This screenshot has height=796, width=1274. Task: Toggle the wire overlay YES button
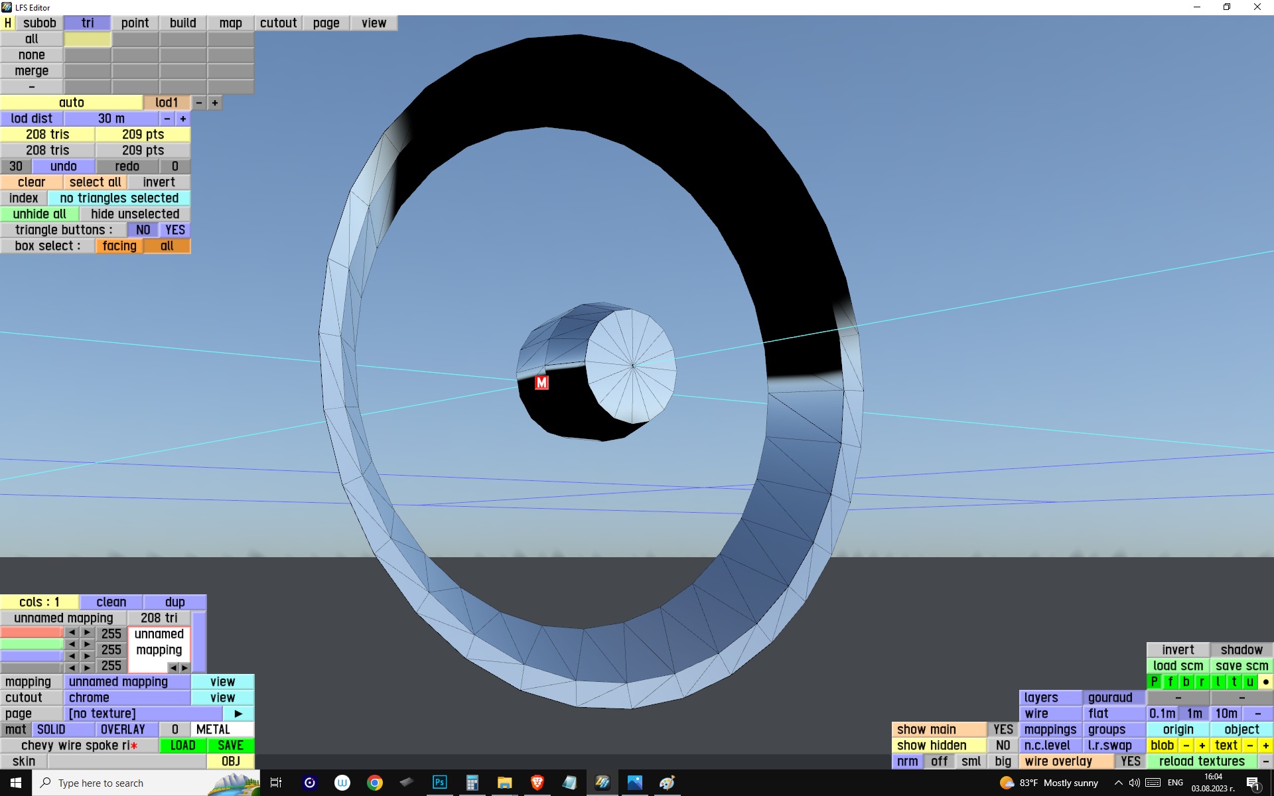point(1130,762)
